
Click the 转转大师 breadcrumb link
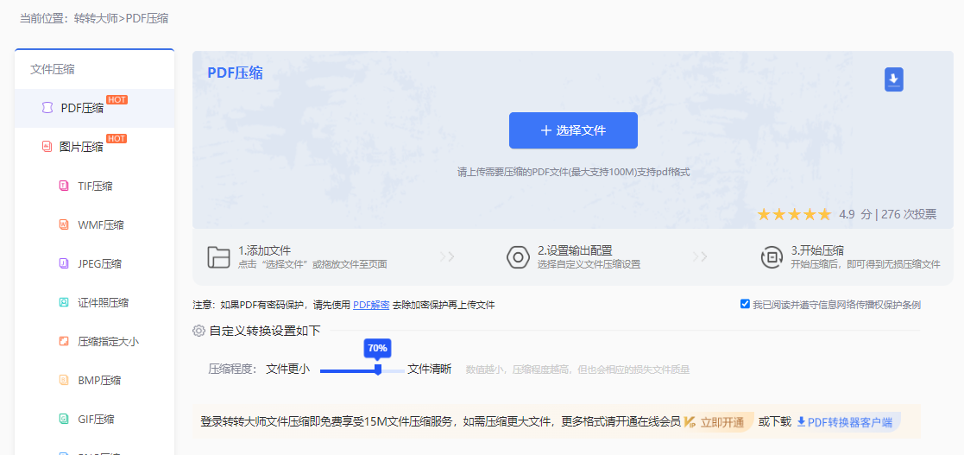pyautogui.click(x=97, y=18)
